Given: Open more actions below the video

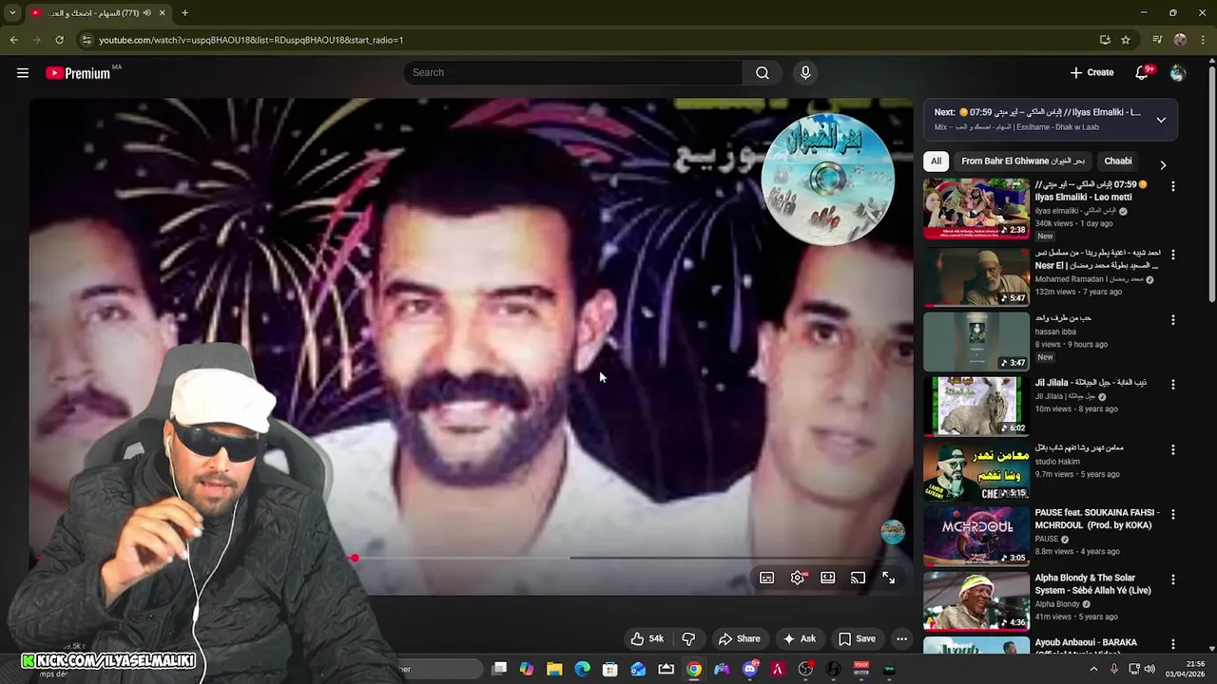Looking at the screenshot, I should (x=901, y=638).
